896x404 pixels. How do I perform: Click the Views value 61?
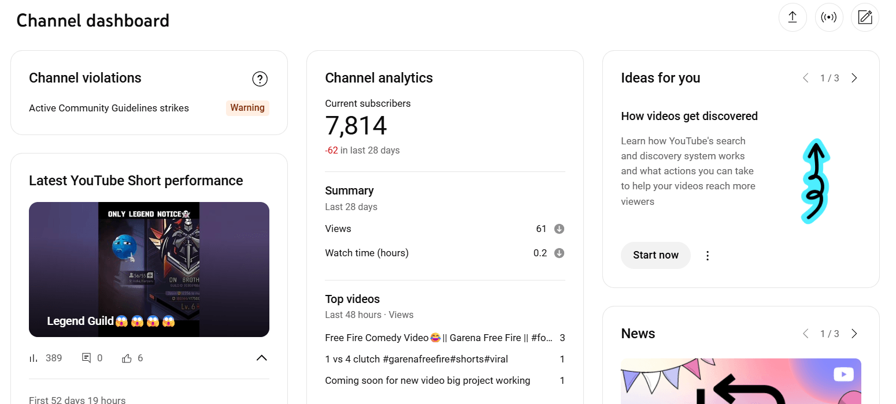[x=541, y=229]
